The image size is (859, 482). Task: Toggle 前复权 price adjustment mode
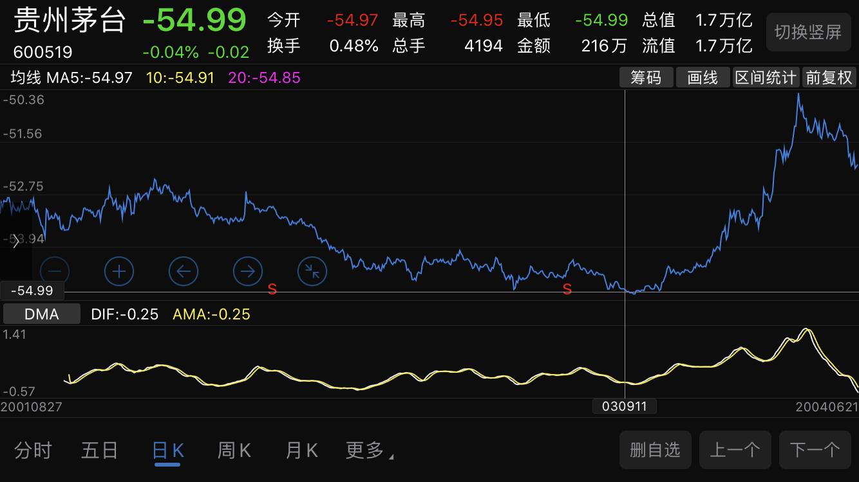(x=829, y=77)
